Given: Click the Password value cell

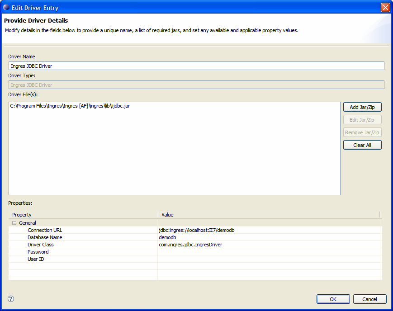Looking at the screenshot, I should [269, 252].
